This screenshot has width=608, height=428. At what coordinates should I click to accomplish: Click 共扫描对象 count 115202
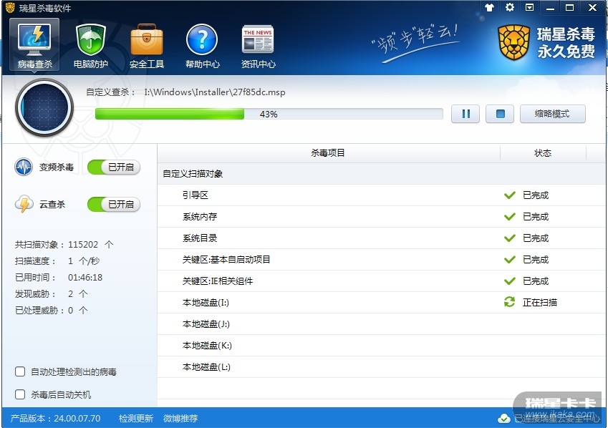click(x=83, y=245)
